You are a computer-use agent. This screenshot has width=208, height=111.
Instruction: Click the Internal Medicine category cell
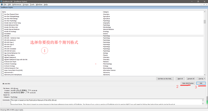tap(108, 29)
